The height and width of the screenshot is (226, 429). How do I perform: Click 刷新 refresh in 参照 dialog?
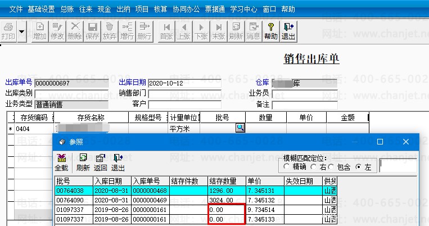pyautogui.click(x=83, y=162)
